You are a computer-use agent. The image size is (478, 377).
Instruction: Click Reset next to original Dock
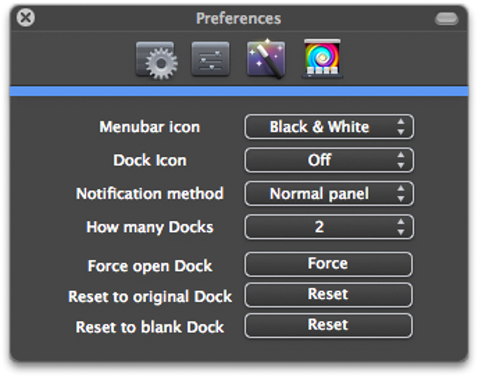328,295
